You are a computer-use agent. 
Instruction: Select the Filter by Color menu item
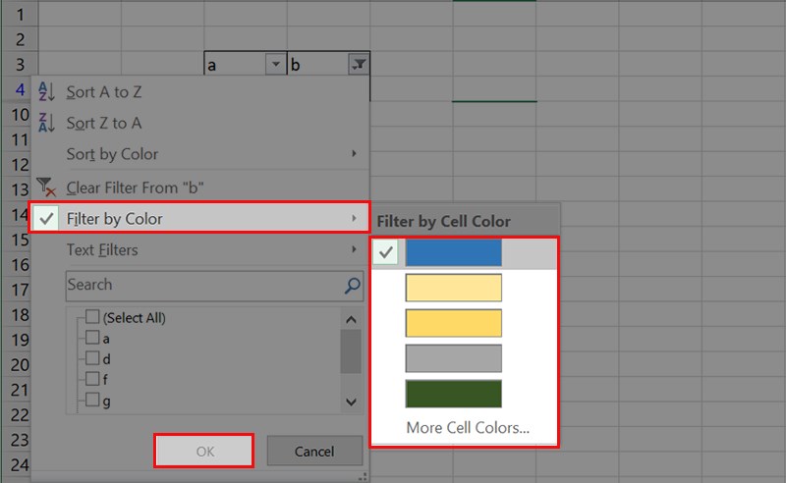coord(199,219)
